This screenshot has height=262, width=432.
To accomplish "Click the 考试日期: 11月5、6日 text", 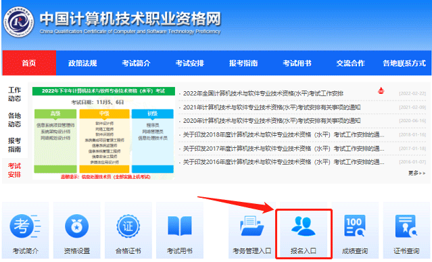I will click(x=97, y=103).
